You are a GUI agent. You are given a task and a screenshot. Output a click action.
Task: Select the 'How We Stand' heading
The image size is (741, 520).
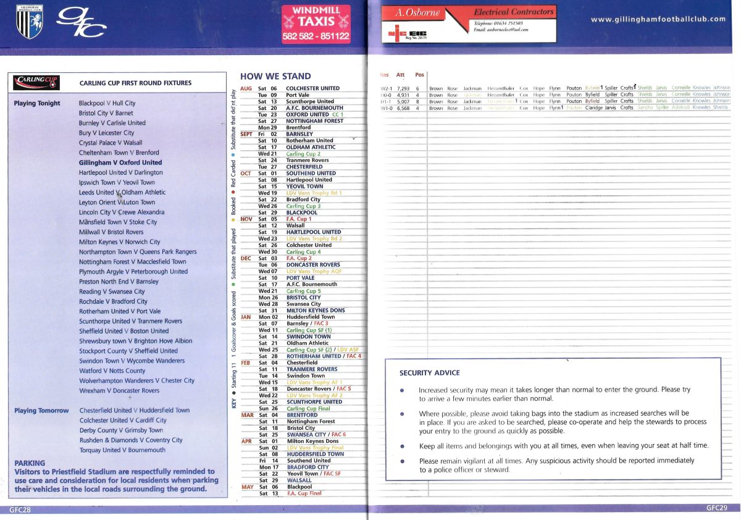click(275, 77)
